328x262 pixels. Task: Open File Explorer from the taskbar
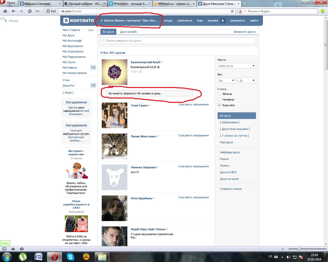[x=102, y=257]
